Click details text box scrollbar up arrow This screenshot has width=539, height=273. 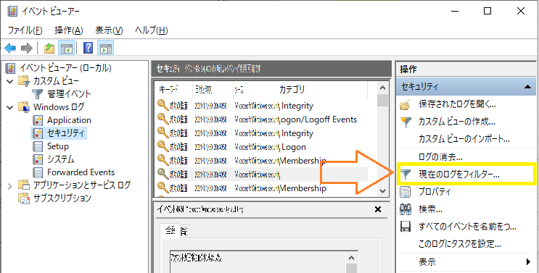point(351,258)
